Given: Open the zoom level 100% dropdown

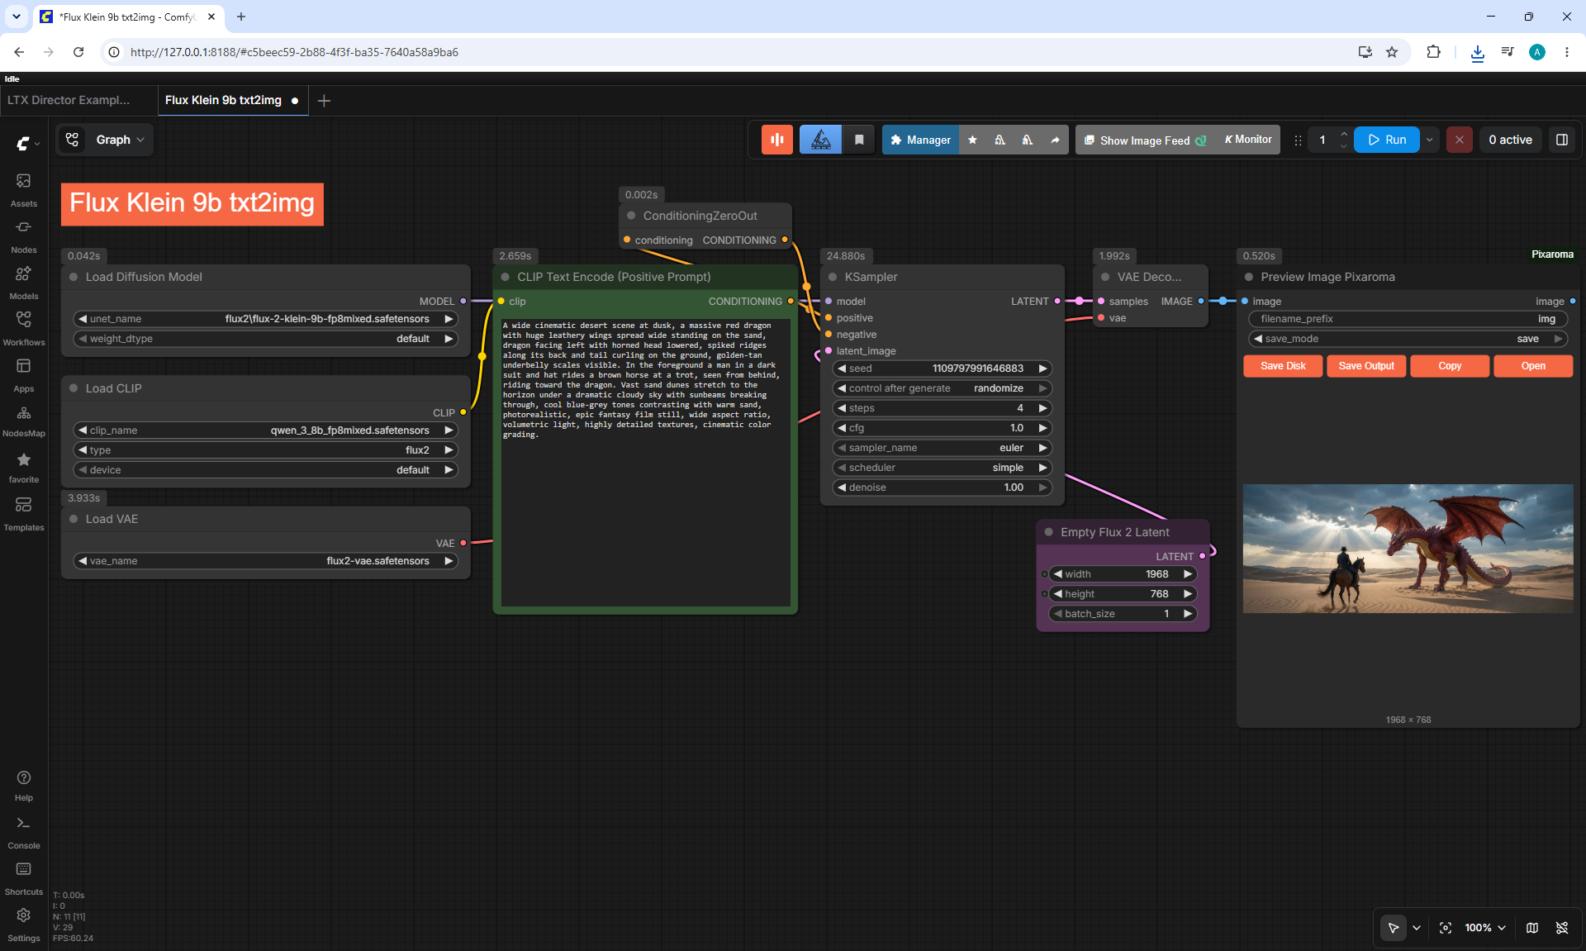Looking at the screenshot, I should (1484, 928).
